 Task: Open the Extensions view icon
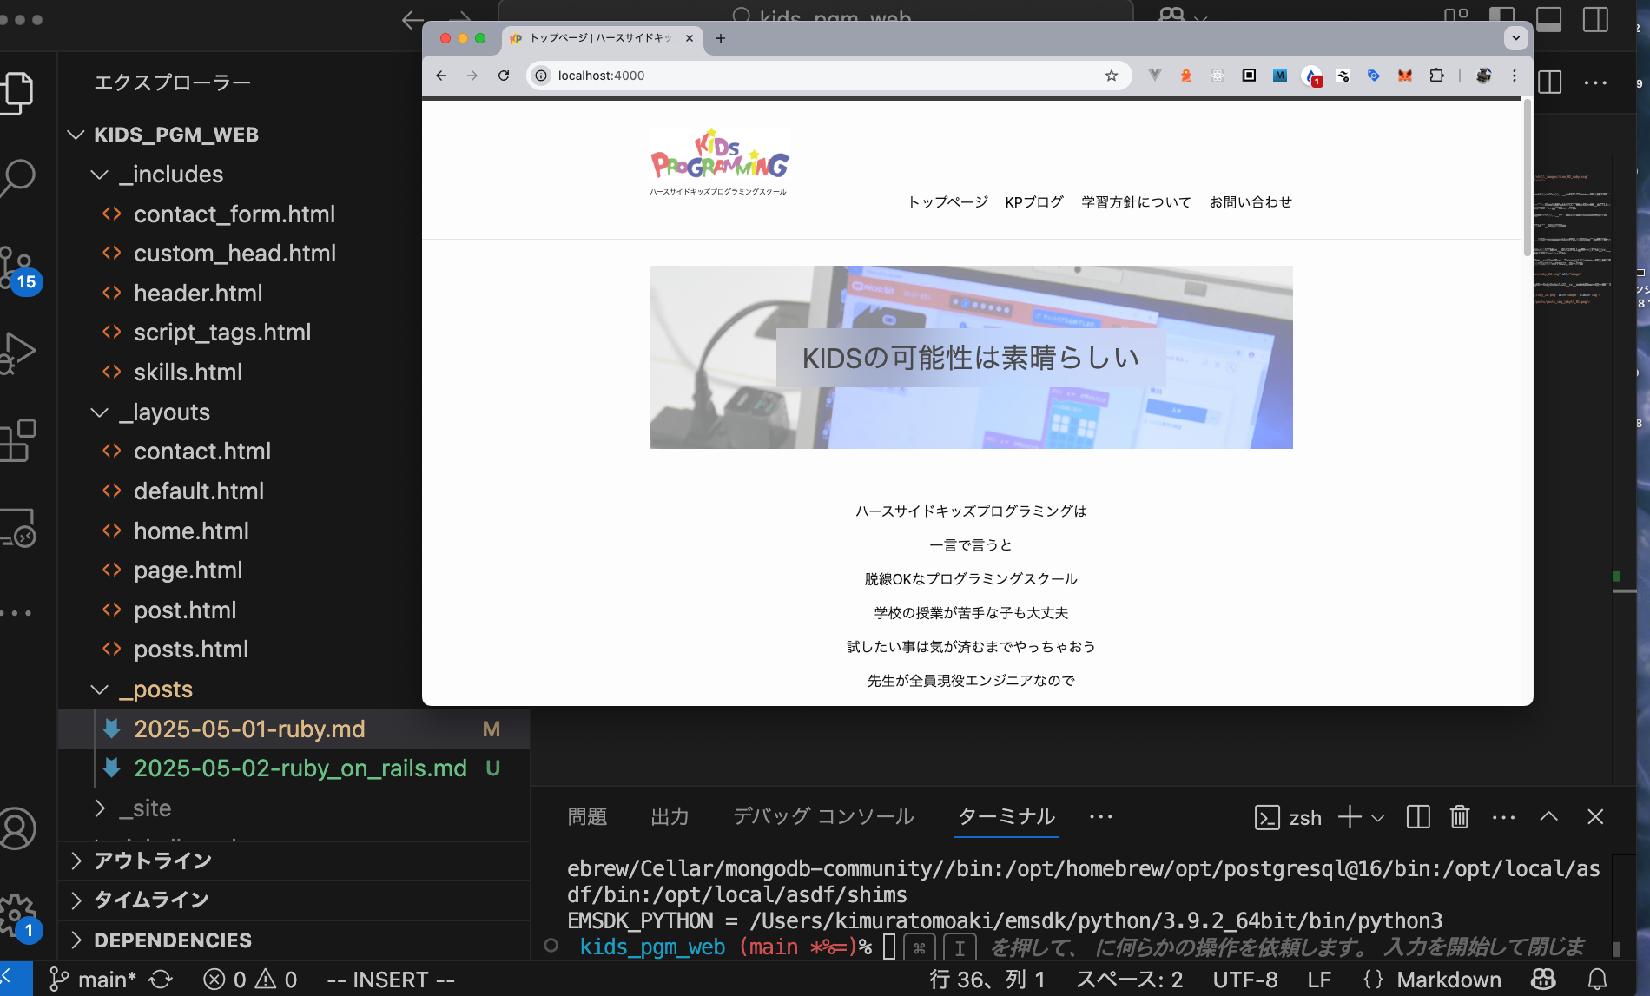17,441
